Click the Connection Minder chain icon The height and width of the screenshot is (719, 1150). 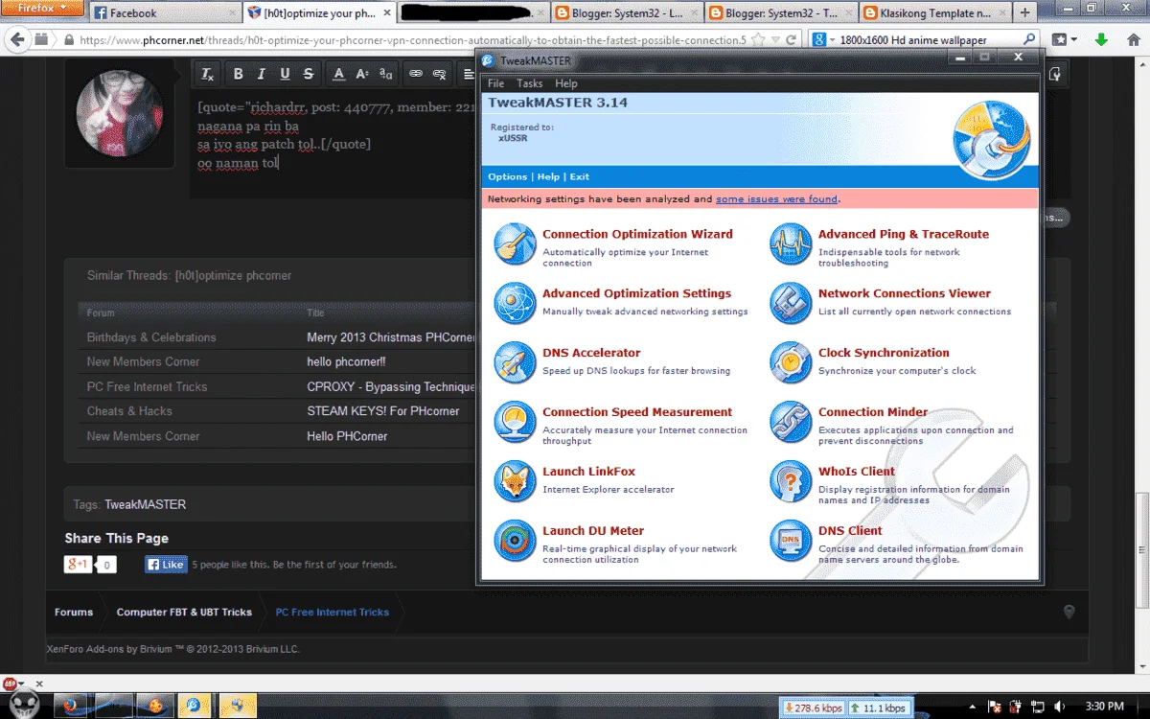(791, 422)
